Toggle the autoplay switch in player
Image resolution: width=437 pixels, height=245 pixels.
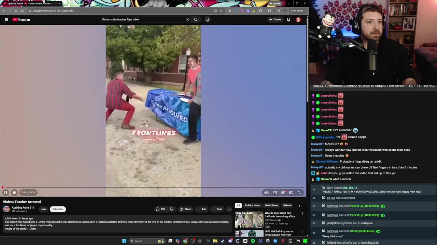pos(266,193)
